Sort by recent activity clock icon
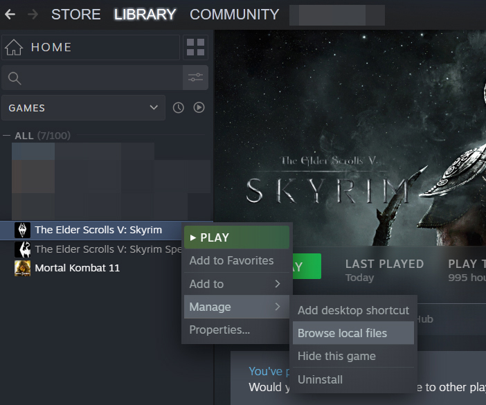The image size is (486, 405). pyautogui.click(x=178, y=107)
